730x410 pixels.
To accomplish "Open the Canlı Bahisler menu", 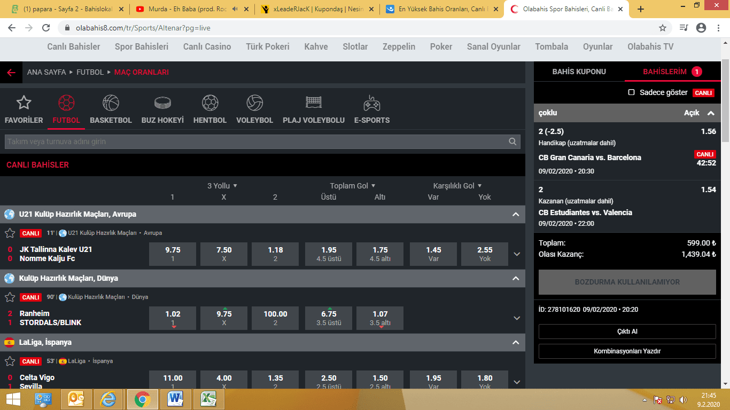I will [x=74, y=46].
